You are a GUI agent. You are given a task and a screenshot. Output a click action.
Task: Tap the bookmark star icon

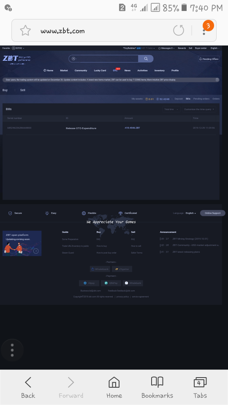[x=25, y=31]
